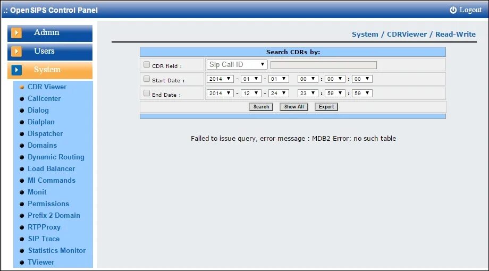
Task: Open the Dispatcher tool
Action: click(x=45, y=134)
